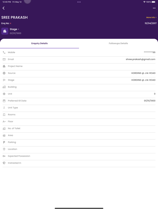Tap the Source globe icon
This screenshot has height=210, width=158.
click(4, 73)
